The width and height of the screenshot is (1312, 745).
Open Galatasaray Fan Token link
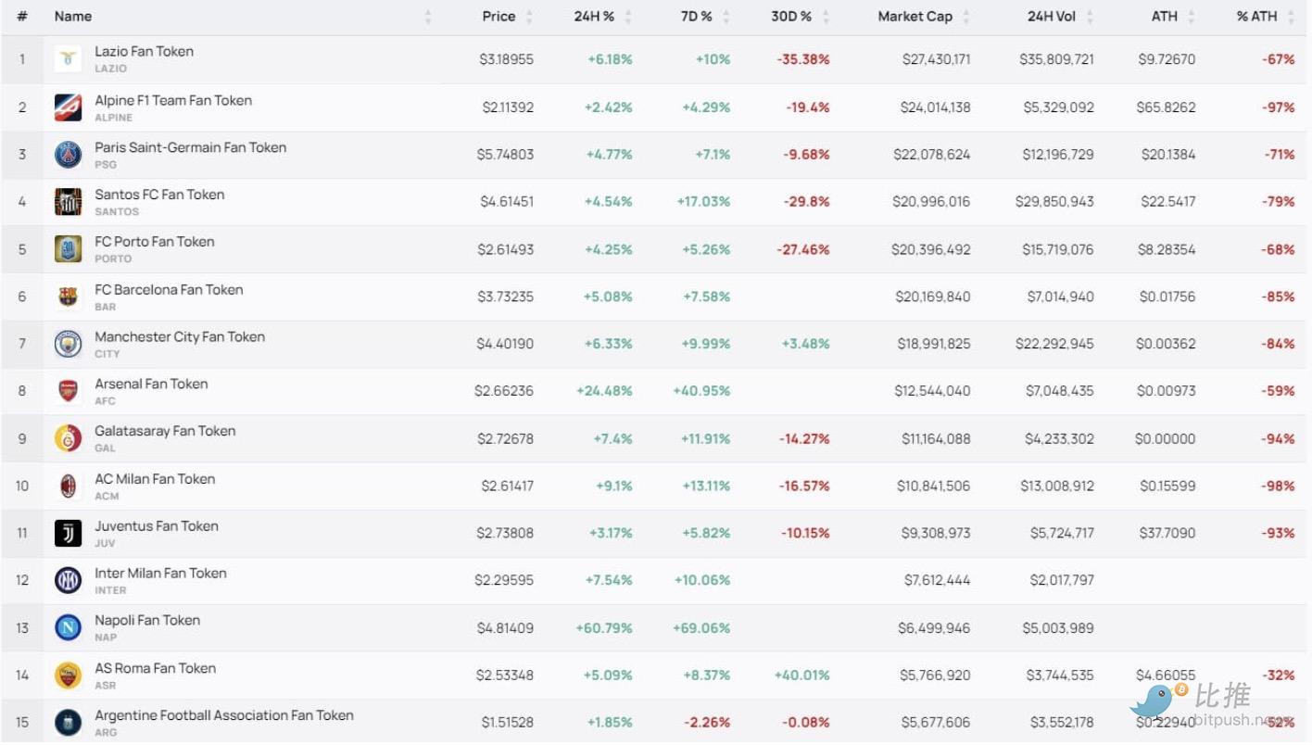165,431
